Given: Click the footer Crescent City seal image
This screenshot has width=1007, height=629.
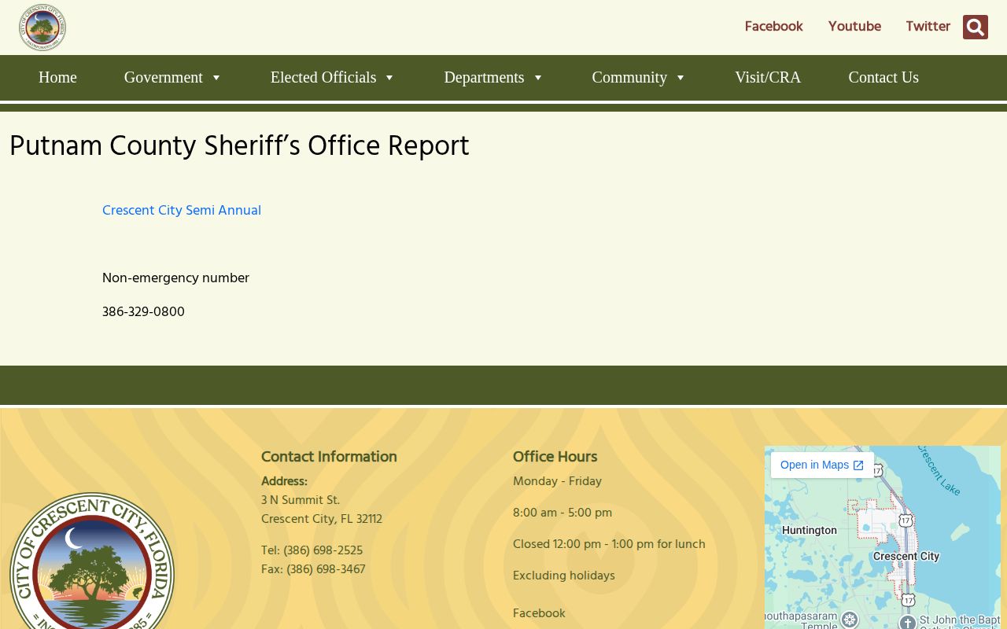Looking at the screenshot, I should tap(92, 561).
